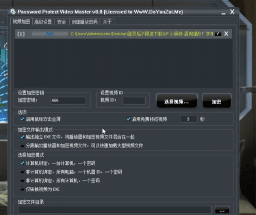This screenshot has height=215, width=256.
Task: Open the 创建播放密码 tab
Action: tap(84, 22)
